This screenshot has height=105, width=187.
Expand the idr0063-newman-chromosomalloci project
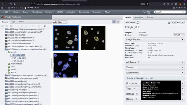click(4, 75)
